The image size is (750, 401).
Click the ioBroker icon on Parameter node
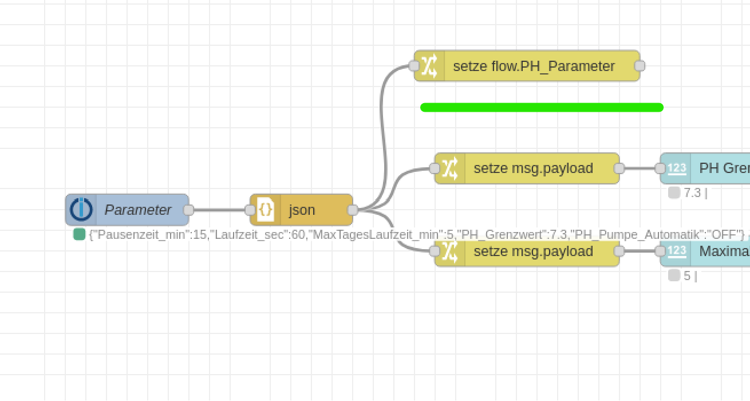point(81,210)
